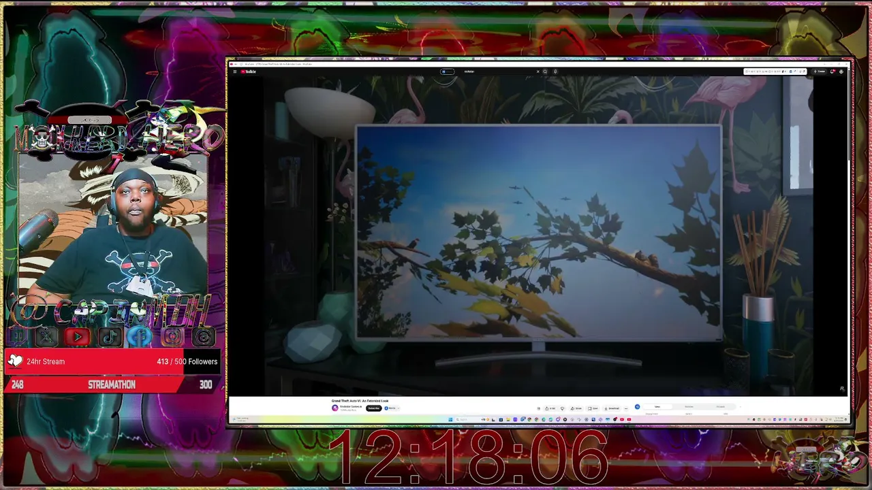The image size is (872, 490).
Task: Open the YouTube Create button
Action: [x=821, y=71]
